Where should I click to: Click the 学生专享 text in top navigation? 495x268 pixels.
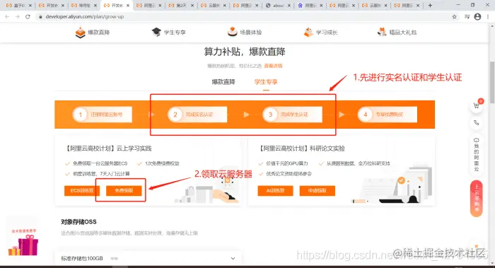click(175, 33)
